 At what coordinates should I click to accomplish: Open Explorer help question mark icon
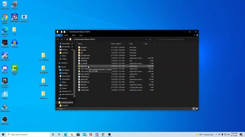pos(197,35)
